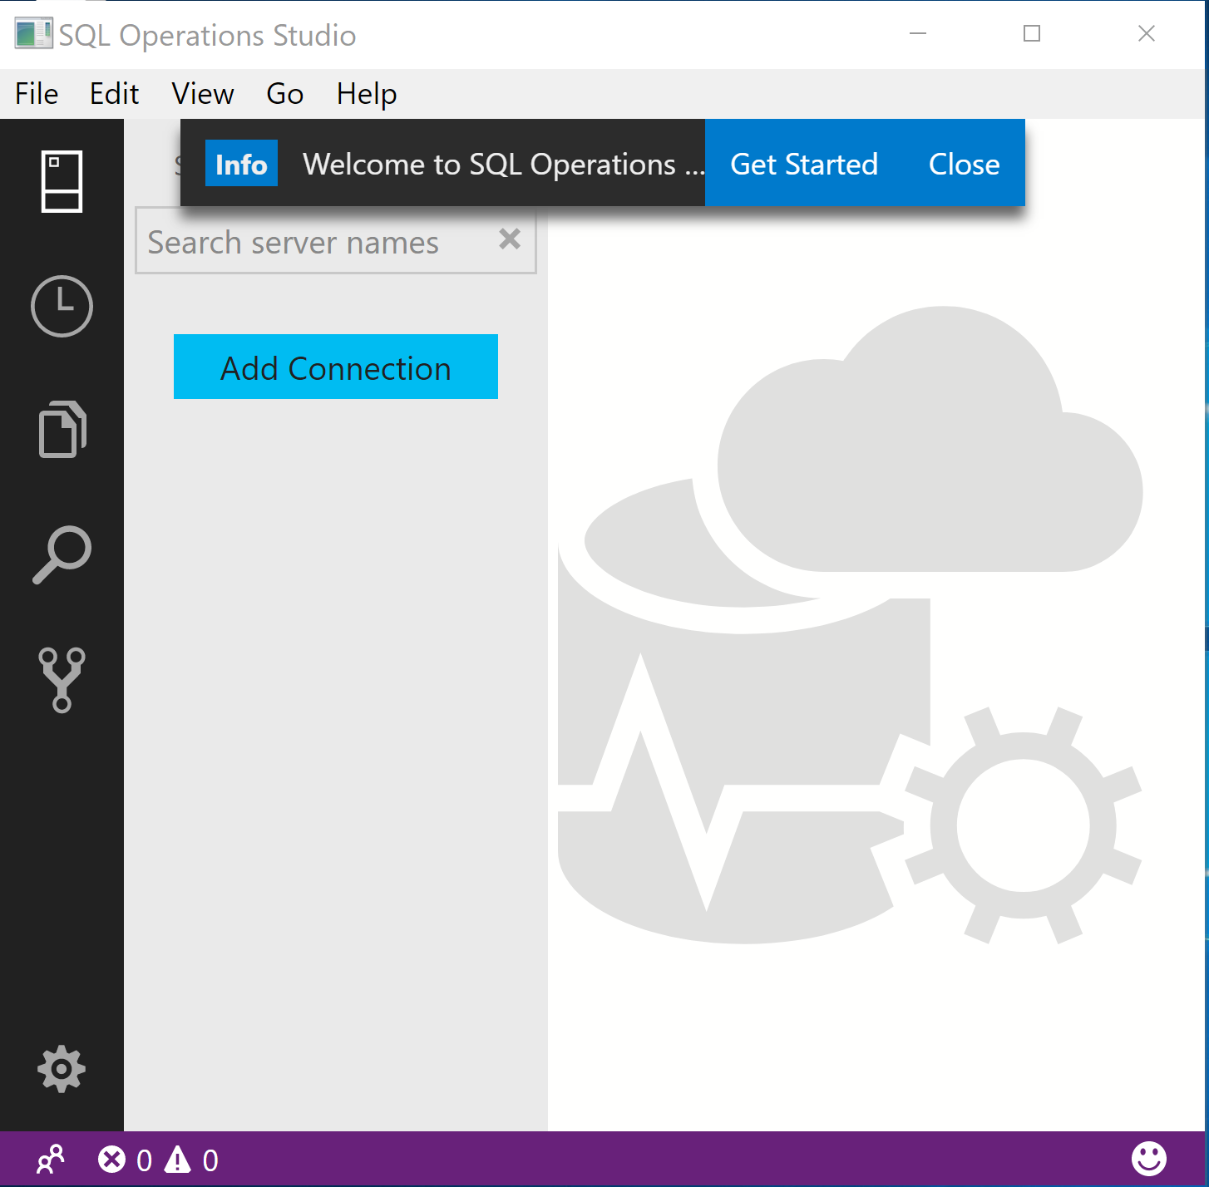
Task: Open the File menu
Action: (x=35, y=93)
